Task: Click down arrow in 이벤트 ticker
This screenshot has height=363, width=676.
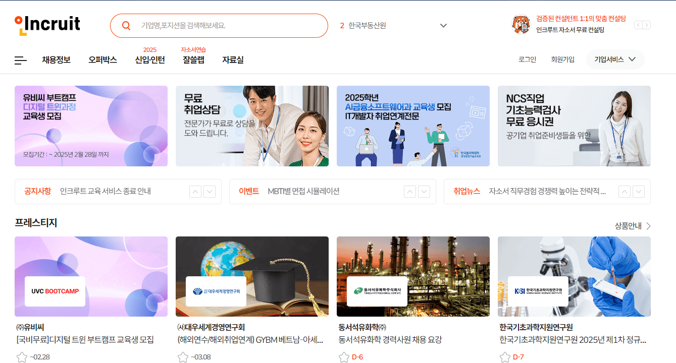Action: [x=424, y=192]
